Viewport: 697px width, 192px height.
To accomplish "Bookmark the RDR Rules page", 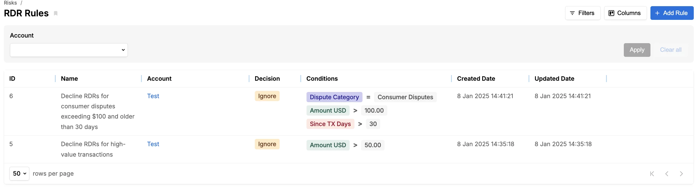I will tap(55, 13).
